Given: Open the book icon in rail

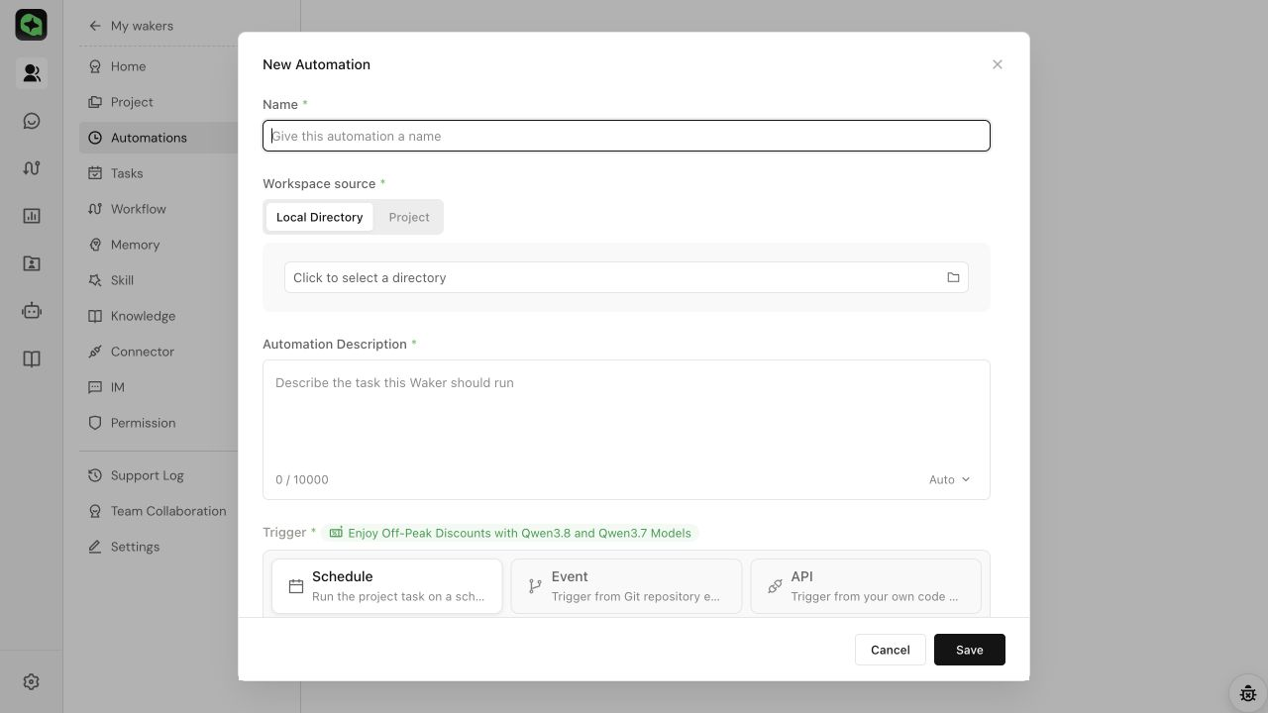Looking at the screenshot, I should pos(32,358).
